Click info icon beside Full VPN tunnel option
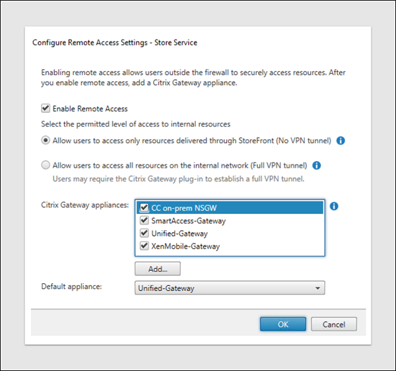This screenshot has width=396, height=371. click(316, 165)
